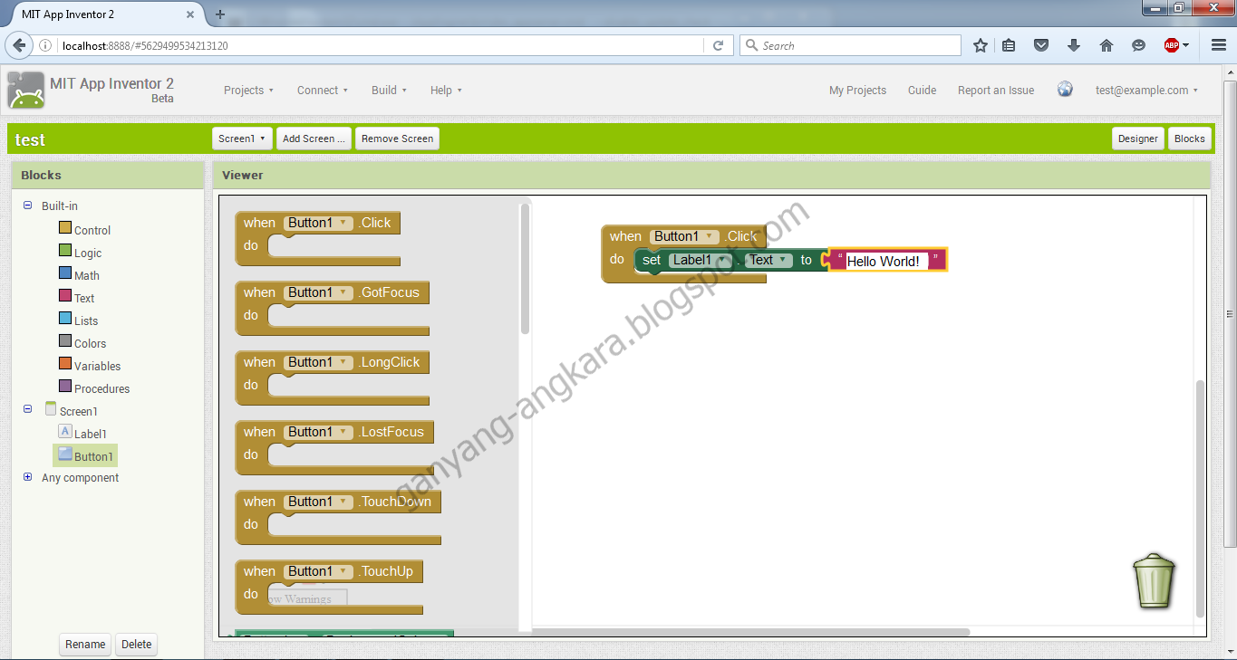The width and height of the screenshot is (1237, 660).
Task: Open the Procedures blocks drawer
Action: point(101,387)
